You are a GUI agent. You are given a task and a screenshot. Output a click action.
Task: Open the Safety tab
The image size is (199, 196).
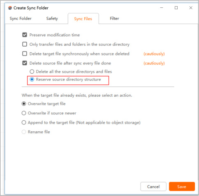click(x=52, y=19)
